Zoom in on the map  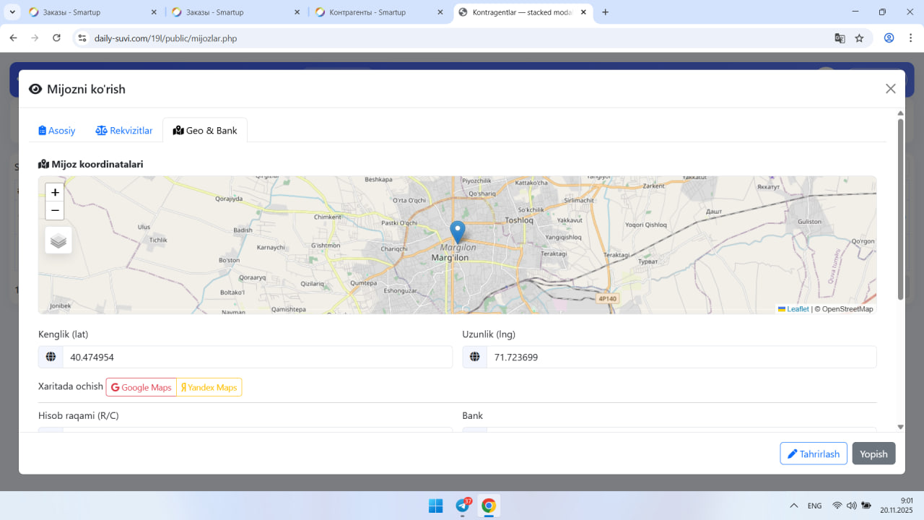click(x=55, y=192)
